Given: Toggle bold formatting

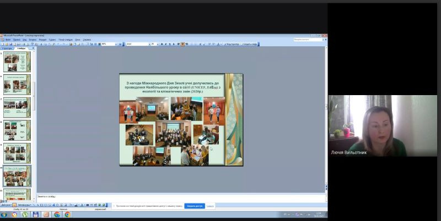Looking at the screenshot, I should click(x=162, y=44).
